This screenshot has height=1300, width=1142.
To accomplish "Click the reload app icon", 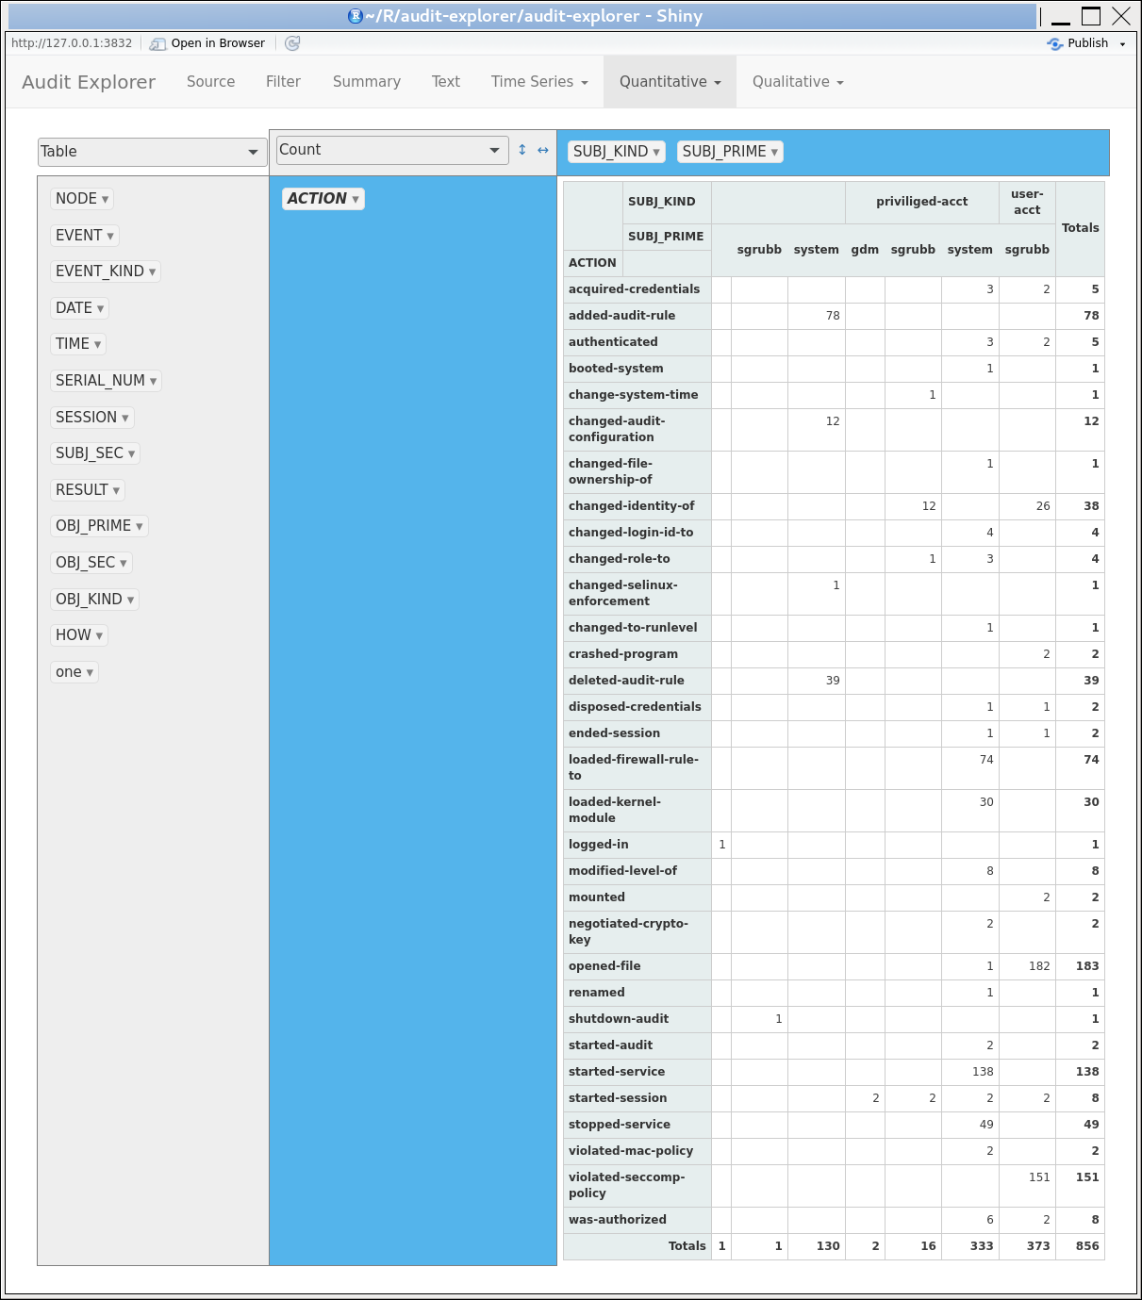I will (x=292, y=43).
